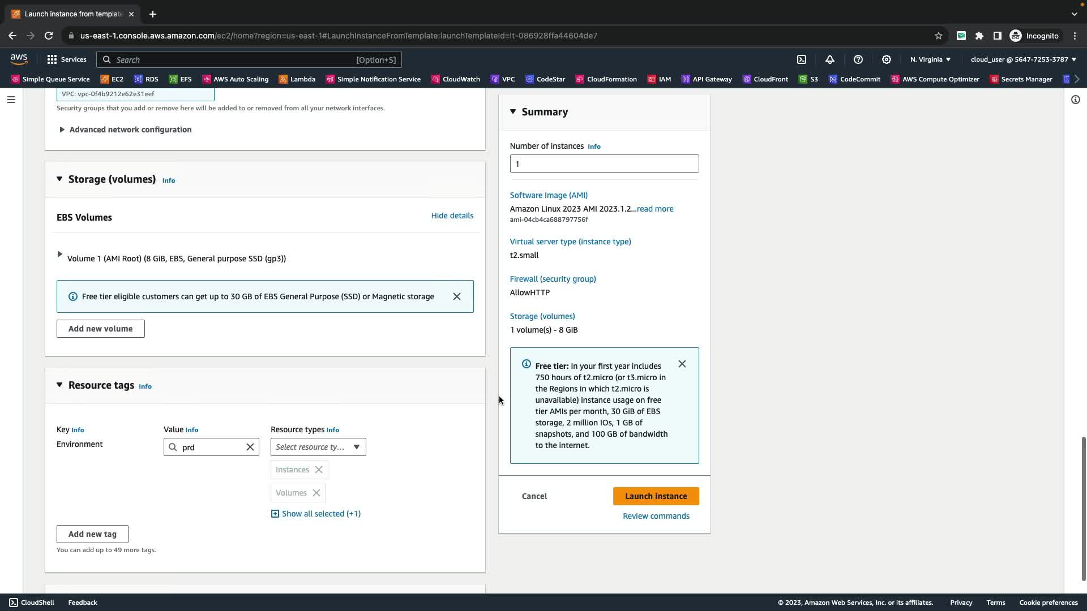The width and height of the screenshot is (1087, 611).
Task: Open the console settings gear icon
Action: 887,59
